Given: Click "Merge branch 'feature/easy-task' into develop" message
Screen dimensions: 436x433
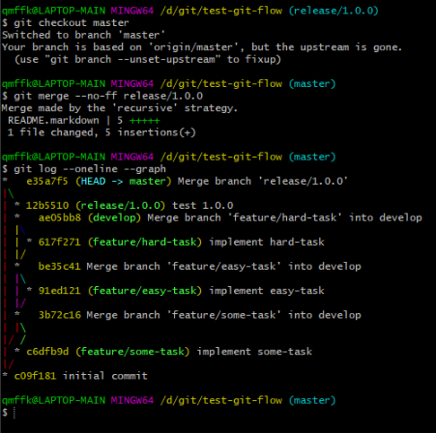Looking at the screenshot, I should pyautogui.click(x=223, y=267).
